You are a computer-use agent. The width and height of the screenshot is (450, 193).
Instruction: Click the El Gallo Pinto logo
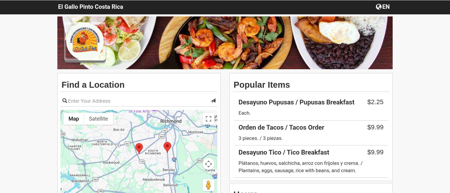[85, 41]
